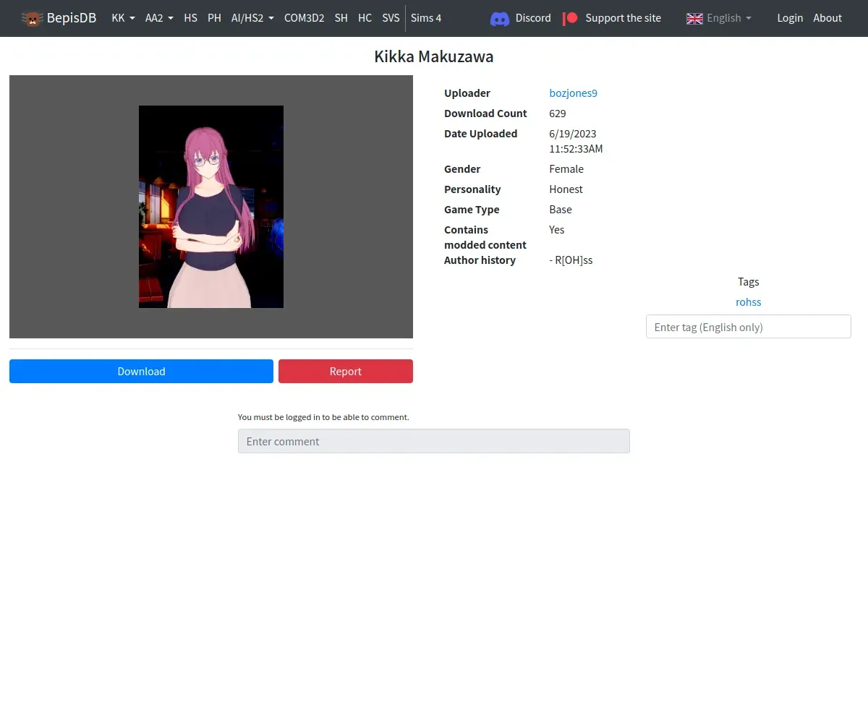Expand the KK dropdown menu
The width and height of the screenshot is (868, 723).
pyautogui.click(x=123, y=18)
